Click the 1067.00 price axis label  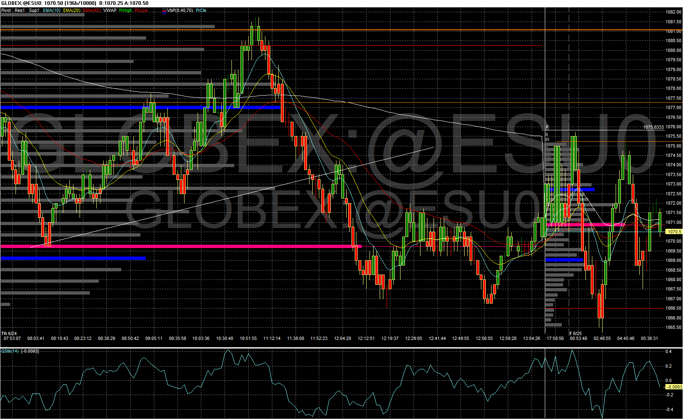673,299
